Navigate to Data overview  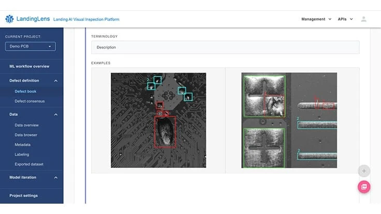[27, 125]
